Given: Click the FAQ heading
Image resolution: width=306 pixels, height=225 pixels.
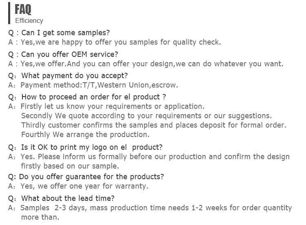Looking at the screenshot, I should [x=23, y=9].
